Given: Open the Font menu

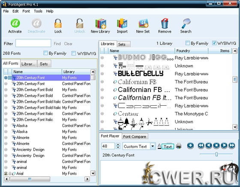Looking at the screenshot, I should tap(26, 11).
